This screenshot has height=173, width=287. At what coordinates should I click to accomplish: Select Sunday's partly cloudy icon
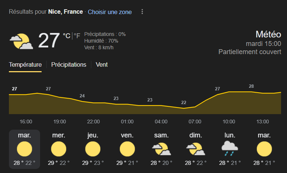pos(195,149)
